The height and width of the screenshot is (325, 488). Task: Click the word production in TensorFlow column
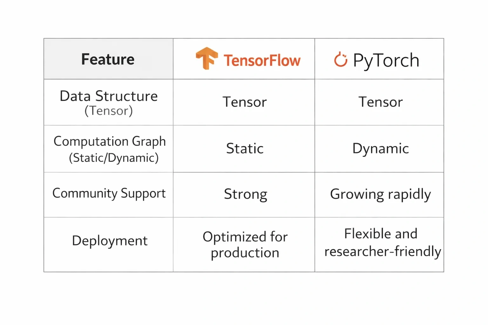click(x=245, y=253)
